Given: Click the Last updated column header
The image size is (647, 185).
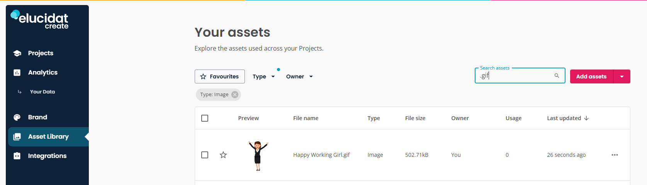Looking at the screenshot, I should point(564,118).
